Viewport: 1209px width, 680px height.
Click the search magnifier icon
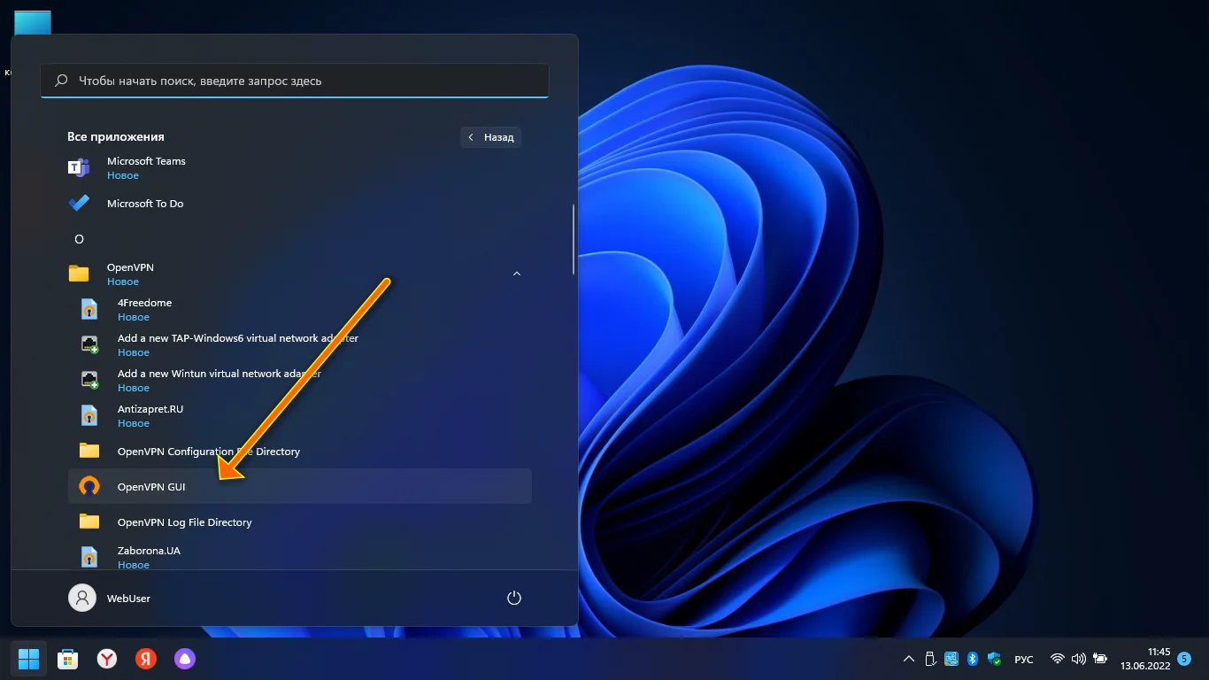[61, 81]
